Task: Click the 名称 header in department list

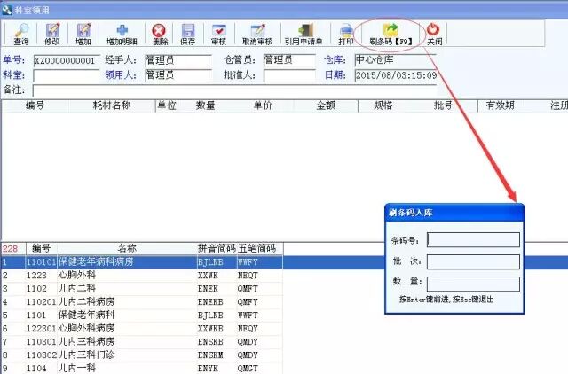Action: point(127,248)
